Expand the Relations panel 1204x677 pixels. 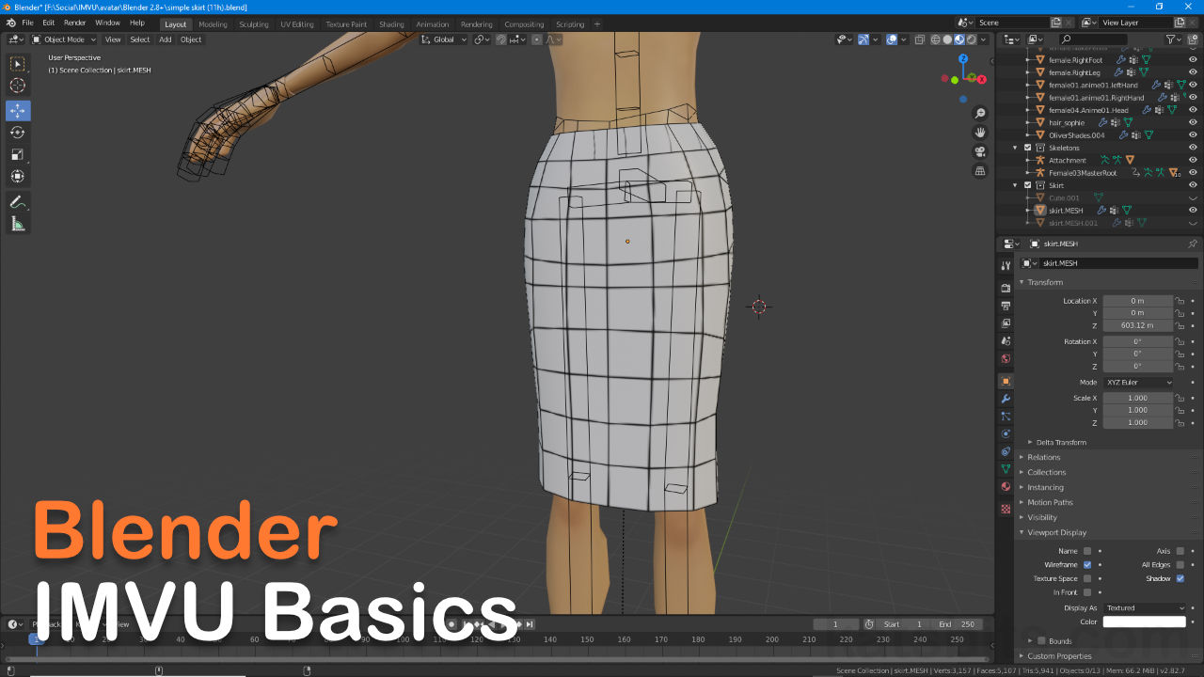tap(1043, 457)
